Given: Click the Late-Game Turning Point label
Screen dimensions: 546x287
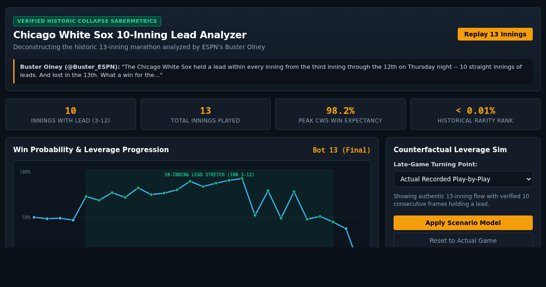Looking at the screenshot, I should pyautogui.click(x=435, y=164).
